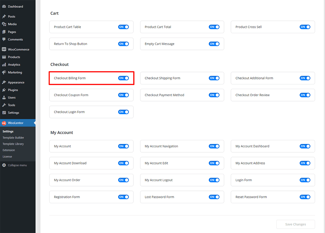This screenshot has height=233, width=325.
Task: Switch off My Account Navigation
Action: pos(214,146)
